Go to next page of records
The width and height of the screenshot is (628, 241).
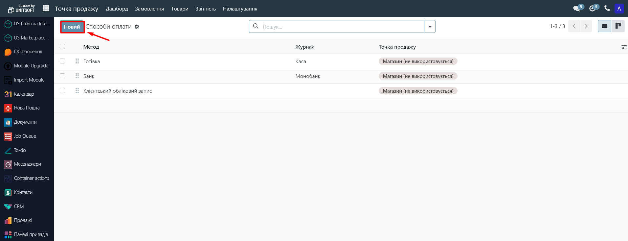[586, 26]
